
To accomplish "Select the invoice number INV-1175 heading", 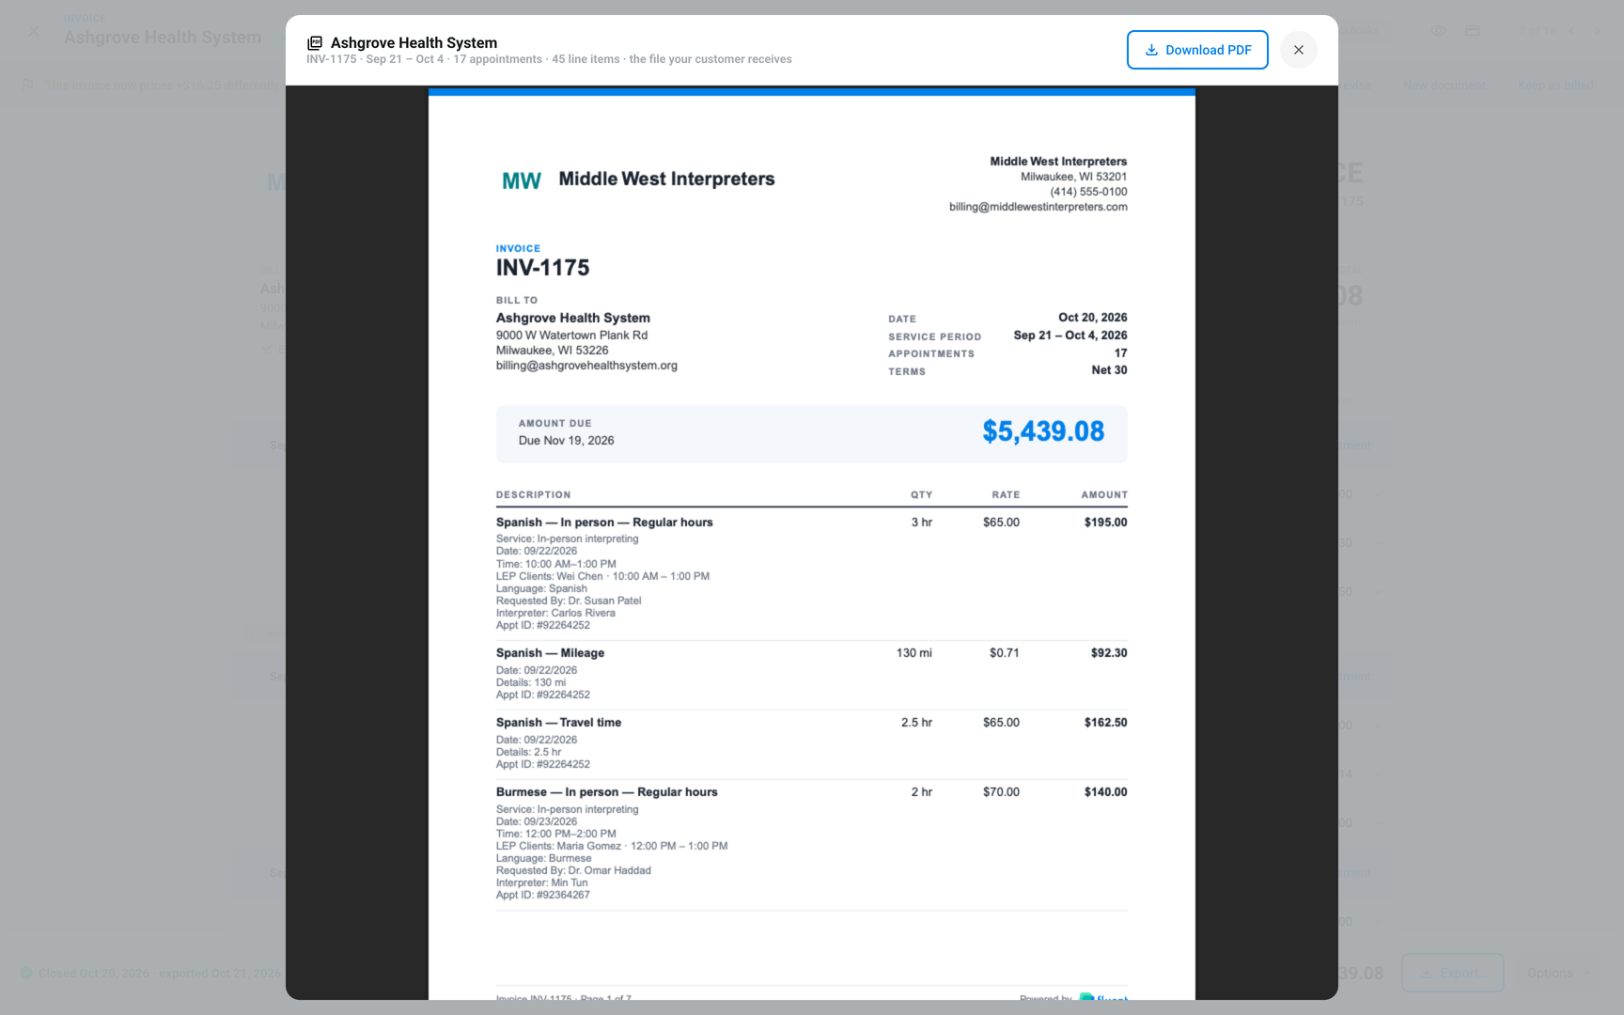I will point(542,268).
